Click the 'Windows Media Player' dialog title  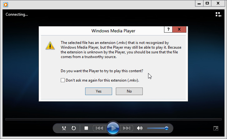tap(113, 31)
